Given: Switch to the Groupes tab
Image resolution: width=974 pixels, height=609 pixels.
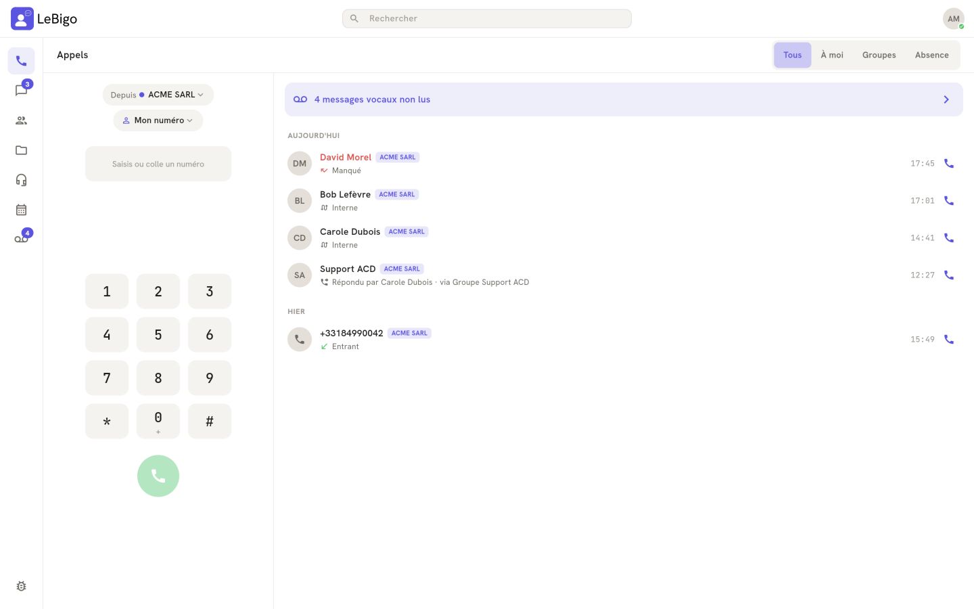Looking at the screenshot, I should (879, 55).
